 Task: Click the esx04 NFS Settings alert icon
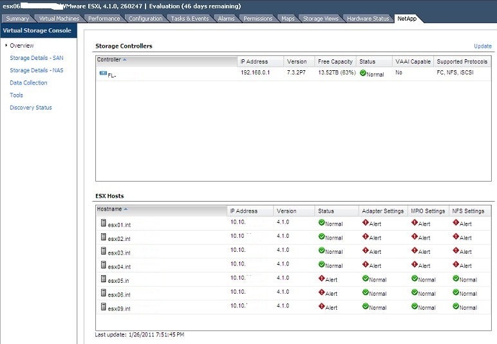[x=456, y=264]
